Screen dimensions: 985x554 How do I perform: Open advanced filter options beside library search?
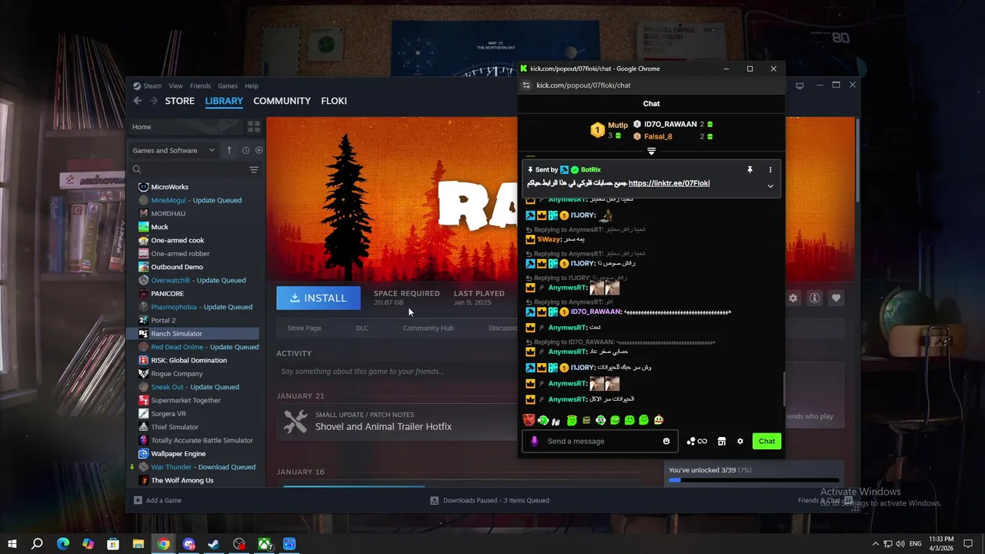click(253, 169)
